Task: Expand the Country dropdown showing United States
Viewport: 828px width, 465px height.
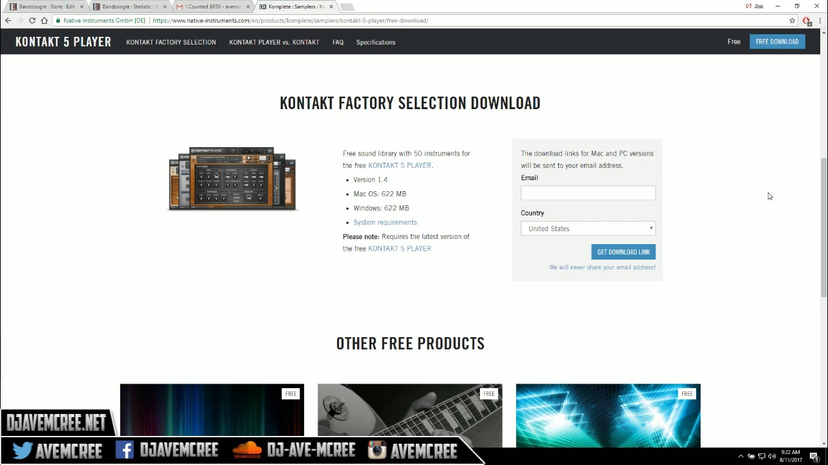Action: [x=588, y=229]
